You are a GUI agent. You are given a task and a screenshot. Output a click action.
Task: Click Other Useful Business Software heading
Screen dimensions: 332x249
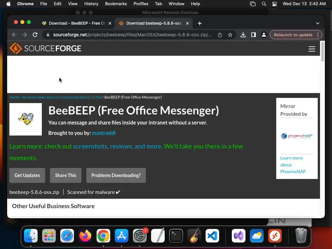click(x=53, y=206)
